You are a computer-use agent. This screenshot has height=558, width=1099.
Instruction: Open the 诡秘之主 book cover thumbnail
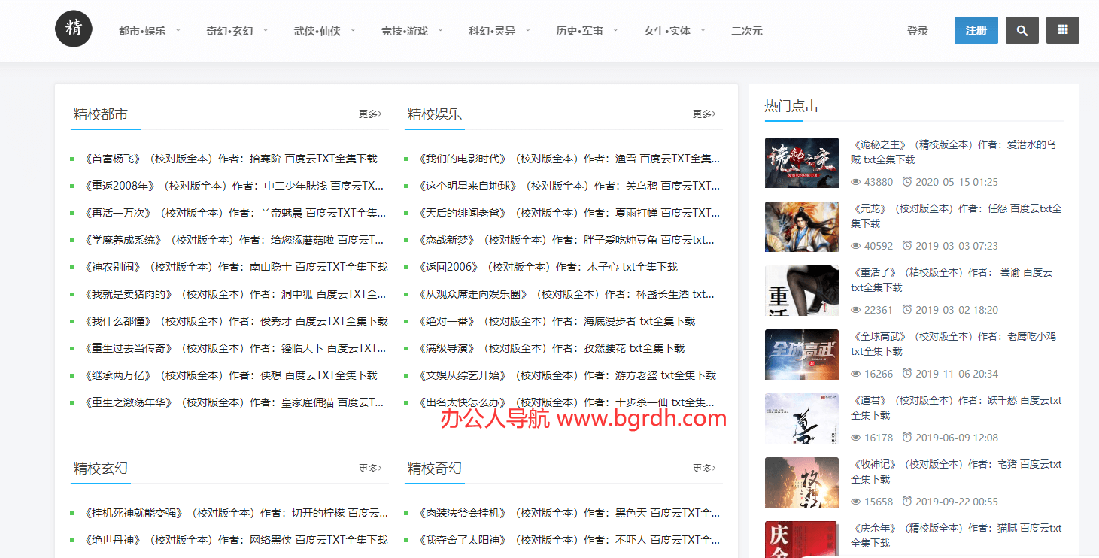pos(801,162)
